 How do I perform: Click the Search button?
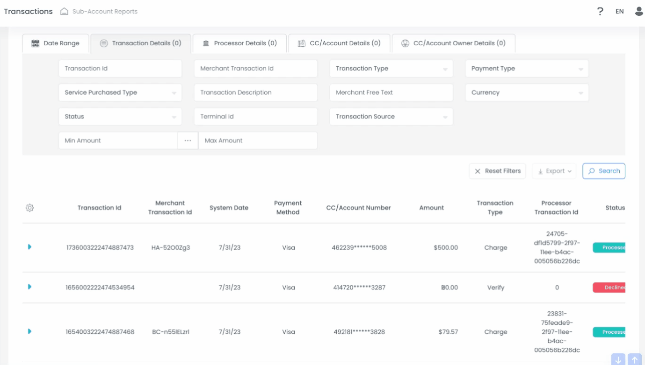[x=604, y=171]
